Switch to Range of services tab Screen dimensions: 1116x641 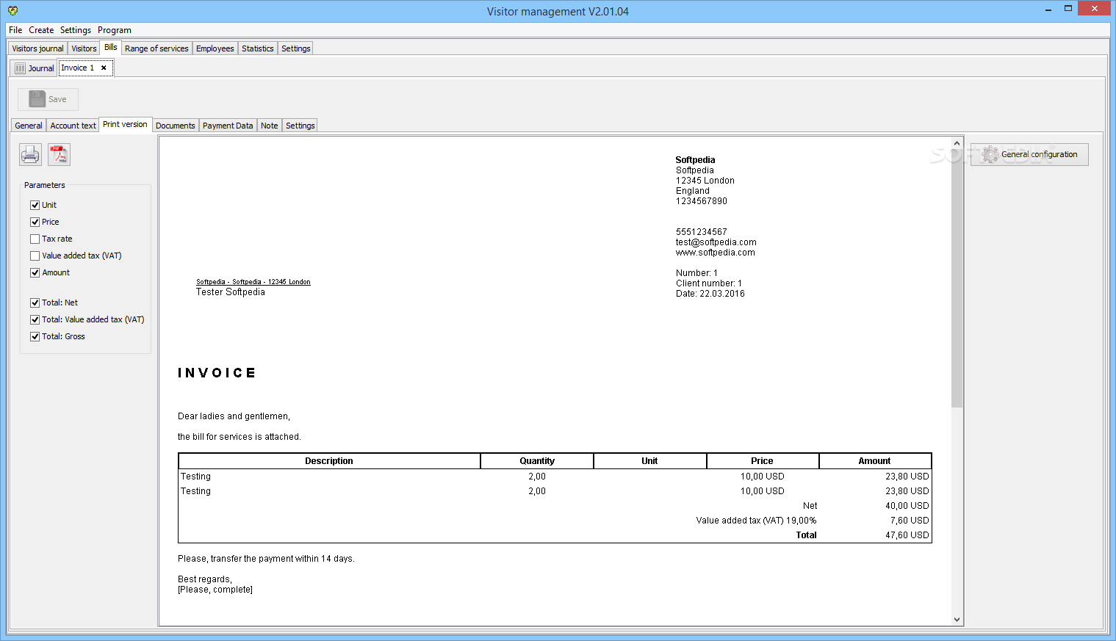point(156,48)
